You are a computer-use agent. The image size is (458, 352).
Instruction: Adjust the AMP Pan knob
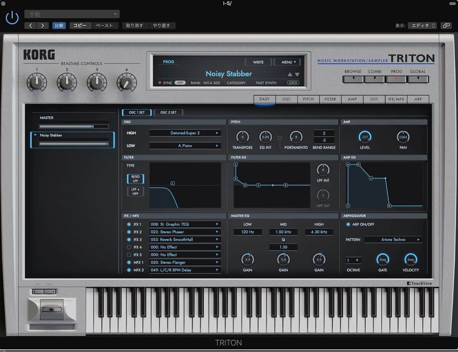[x=403, y=137]
